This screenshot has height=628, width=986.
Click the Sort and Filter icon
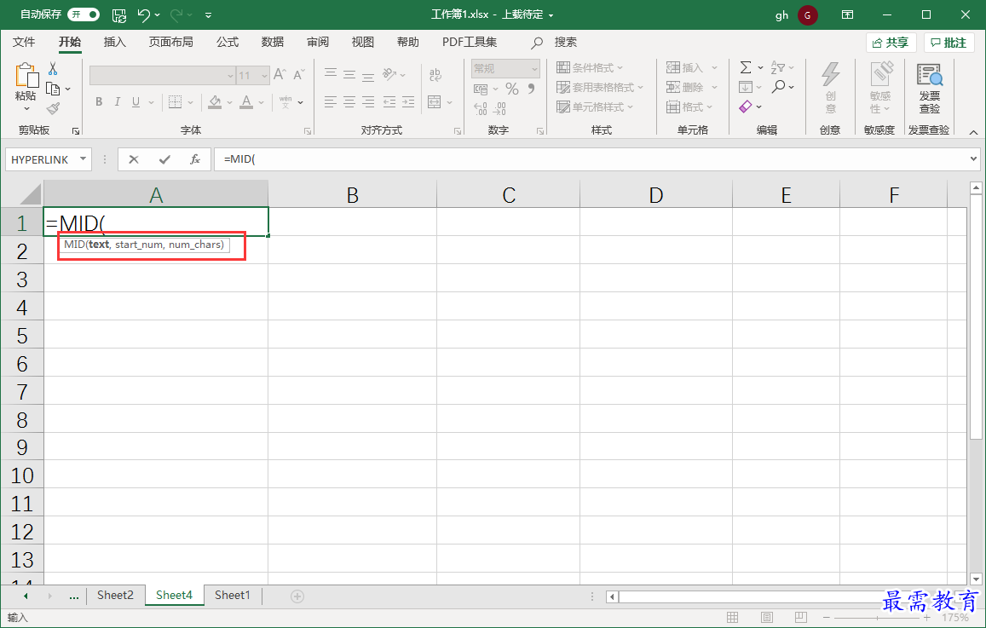pos(778,67)
